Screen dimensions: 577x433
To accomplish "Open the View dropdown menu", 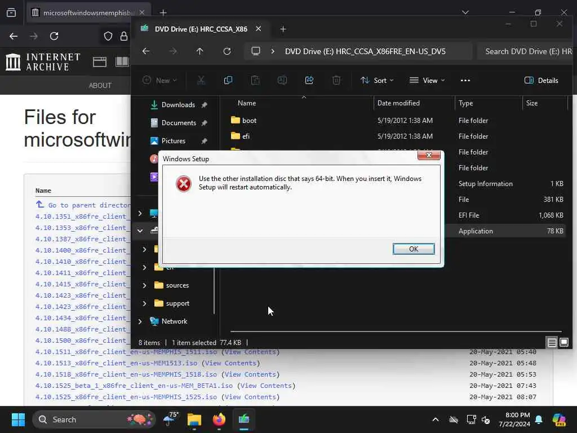I will 427,80.
